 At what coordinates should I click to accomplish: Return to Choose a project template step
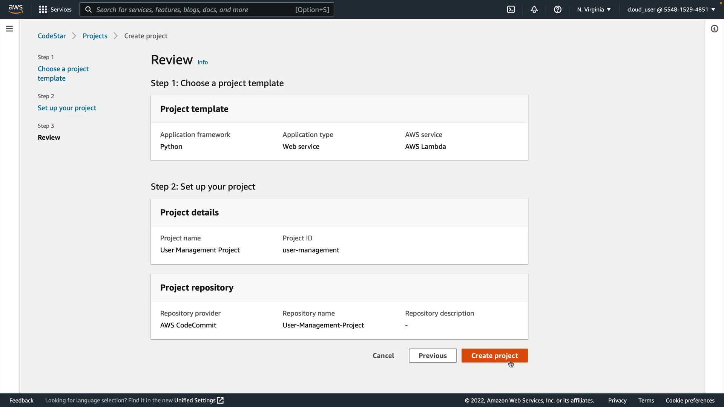point(63,73)
